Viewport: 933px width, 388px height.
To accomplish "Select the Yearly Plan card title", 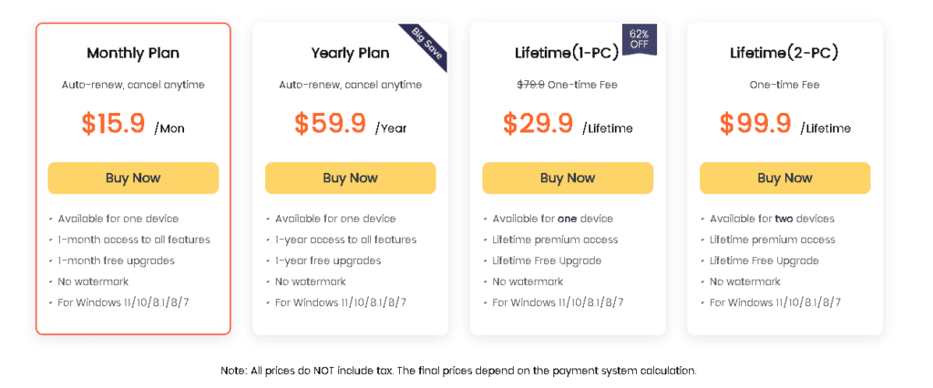I will (350, 53).
